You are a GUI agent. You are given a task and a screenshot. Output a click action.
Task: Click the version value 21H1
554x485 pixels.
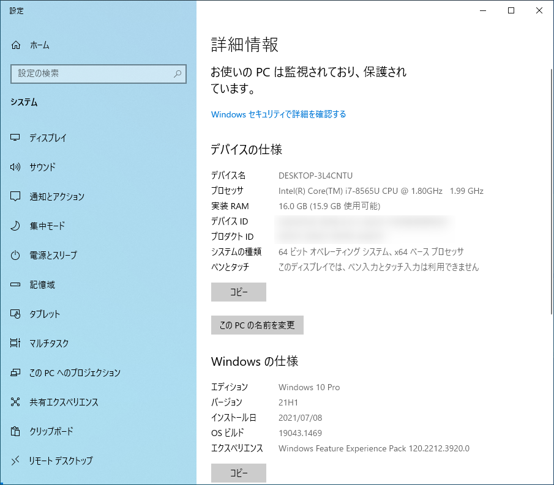tap(288, 402)
